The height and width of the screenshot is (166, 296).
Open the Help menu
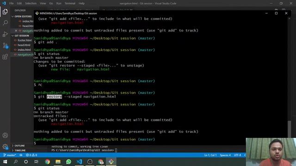(81, 3)
